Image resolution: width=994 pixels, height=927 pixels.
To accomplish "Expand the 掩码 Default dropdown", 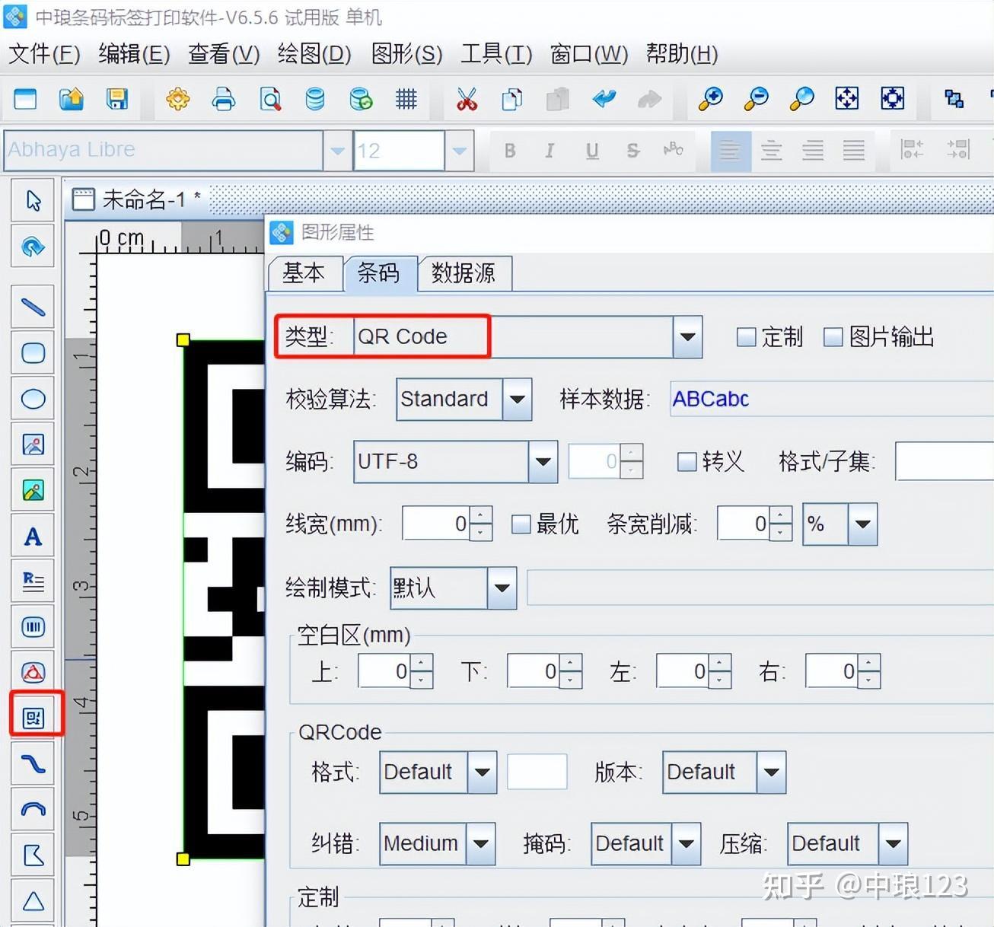I will click(686, 844).
